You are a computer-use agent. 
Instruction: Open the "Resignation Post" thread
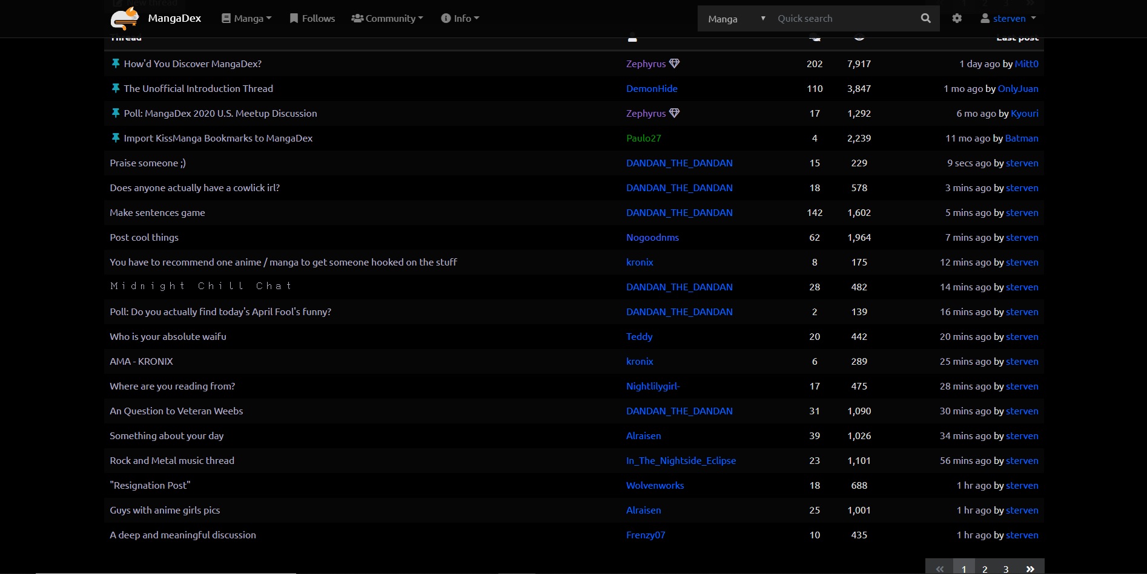(150, 485)
